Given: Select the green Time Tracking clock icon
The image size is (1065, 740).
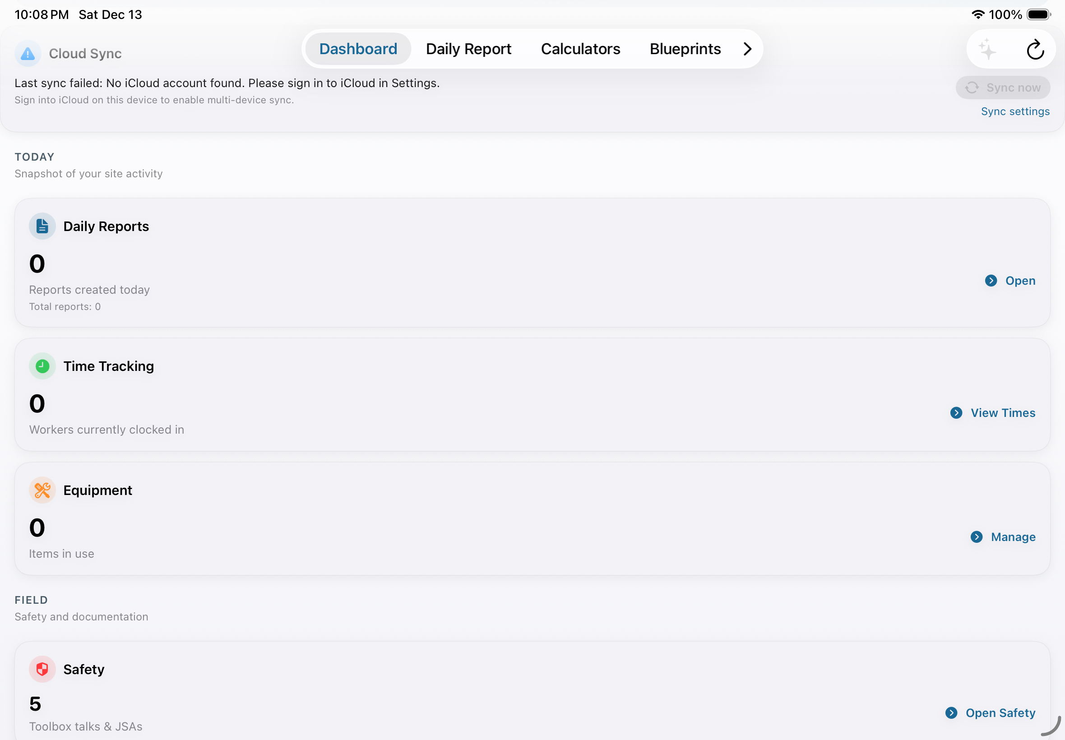Looking at the screenshot, I should coord(42,366).
